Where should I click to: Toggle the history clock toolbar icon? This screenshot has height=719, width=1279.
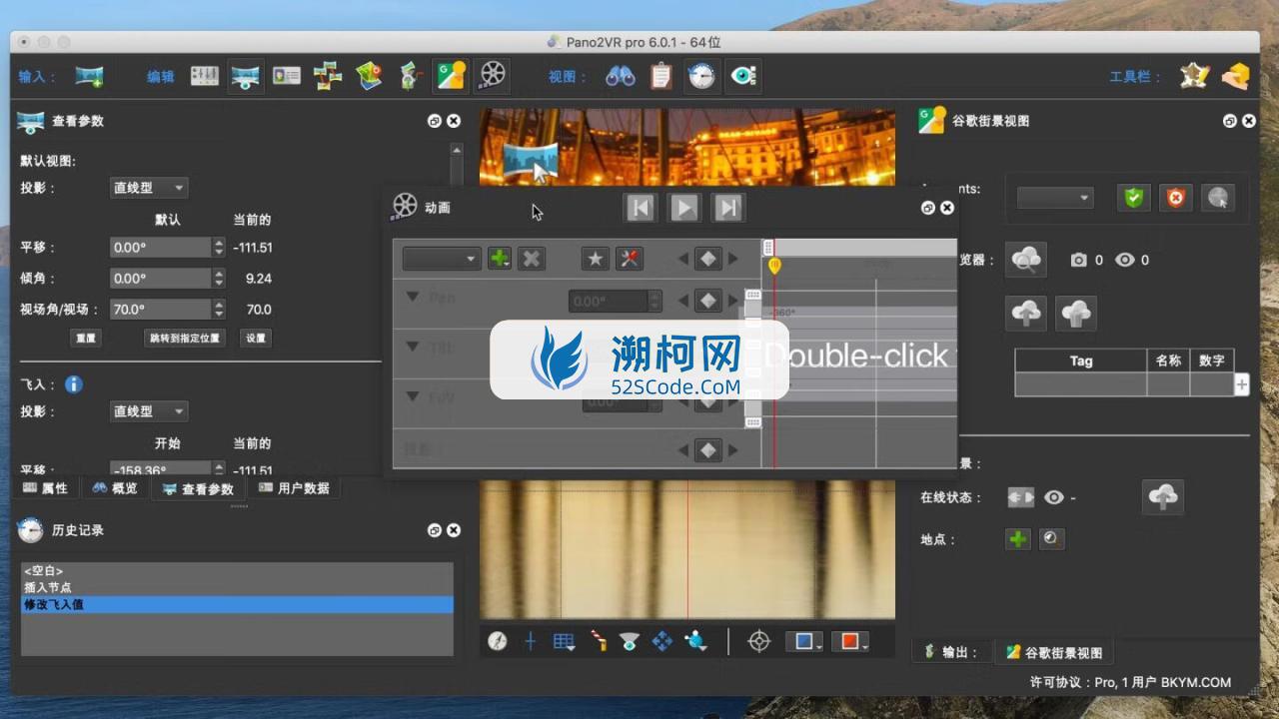(701, 76)
